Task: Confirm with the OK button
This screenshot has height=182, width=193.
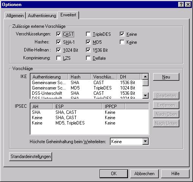Action: pyautogui.click(x=114, y=174)
